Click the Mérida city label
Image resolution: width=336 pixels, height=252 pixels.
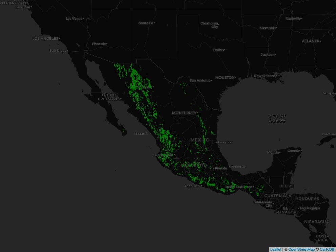tap(272, 152)
